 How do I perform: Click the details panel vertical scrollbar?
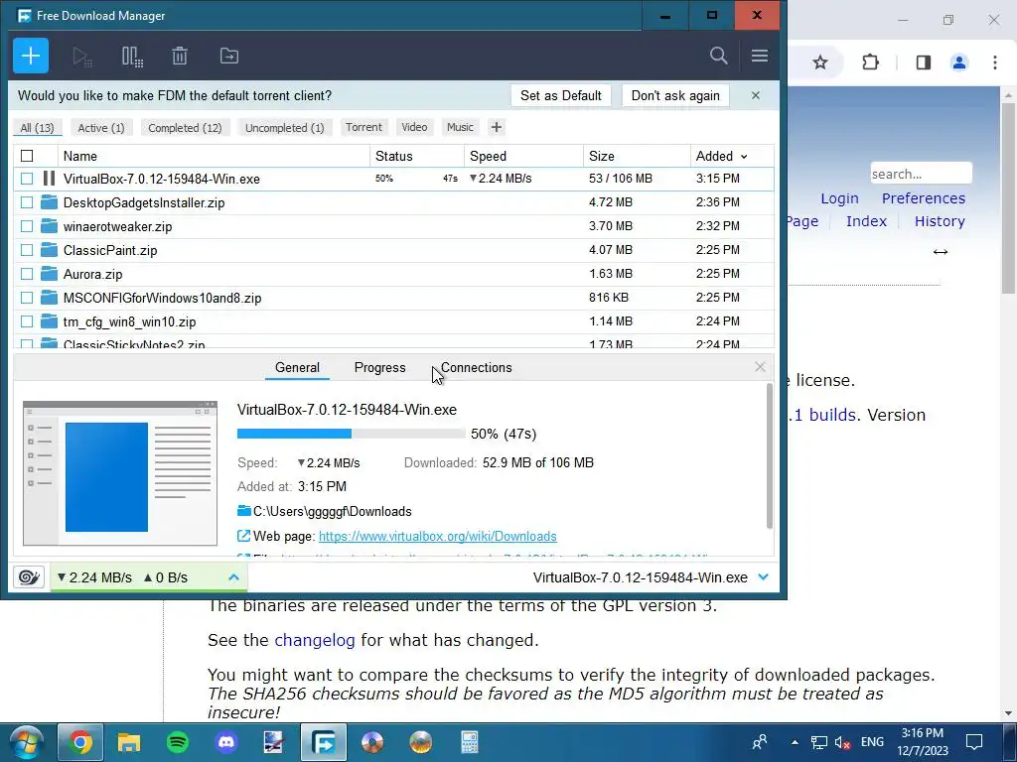tap(770, 456)
